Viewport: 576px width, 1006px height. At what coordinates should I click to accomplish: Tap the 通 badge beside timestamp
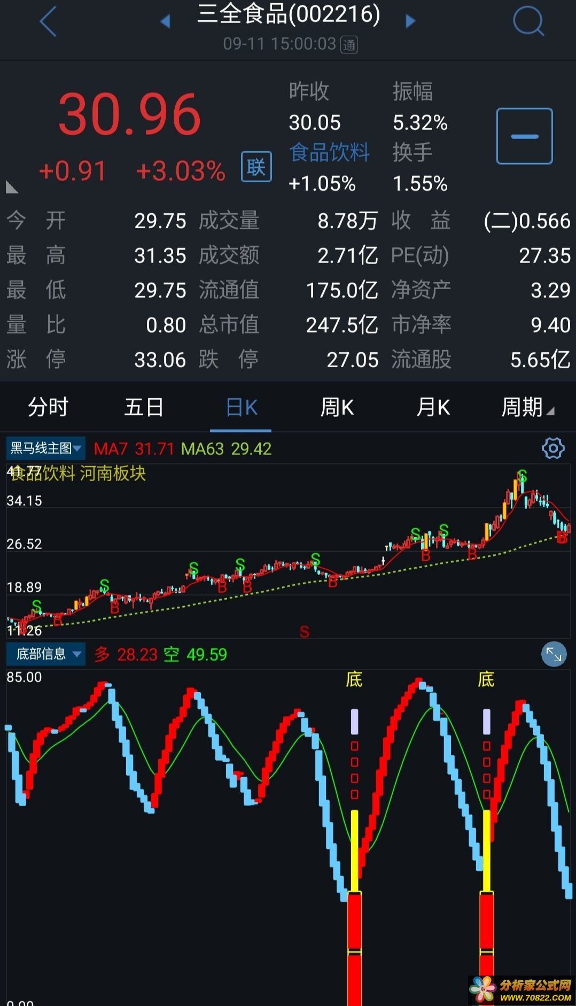(x=349, y=45)
